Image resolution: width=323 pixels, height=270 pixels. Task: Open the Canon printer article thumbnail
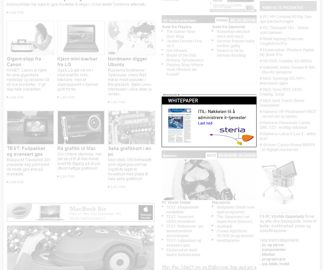30,38
